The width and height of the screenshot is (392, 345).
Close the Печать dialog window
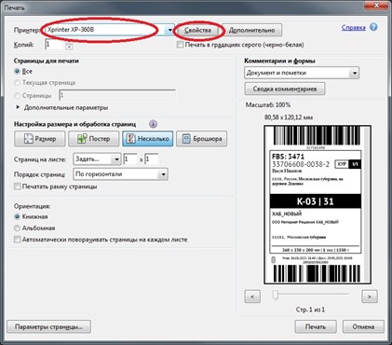point(376,6)
